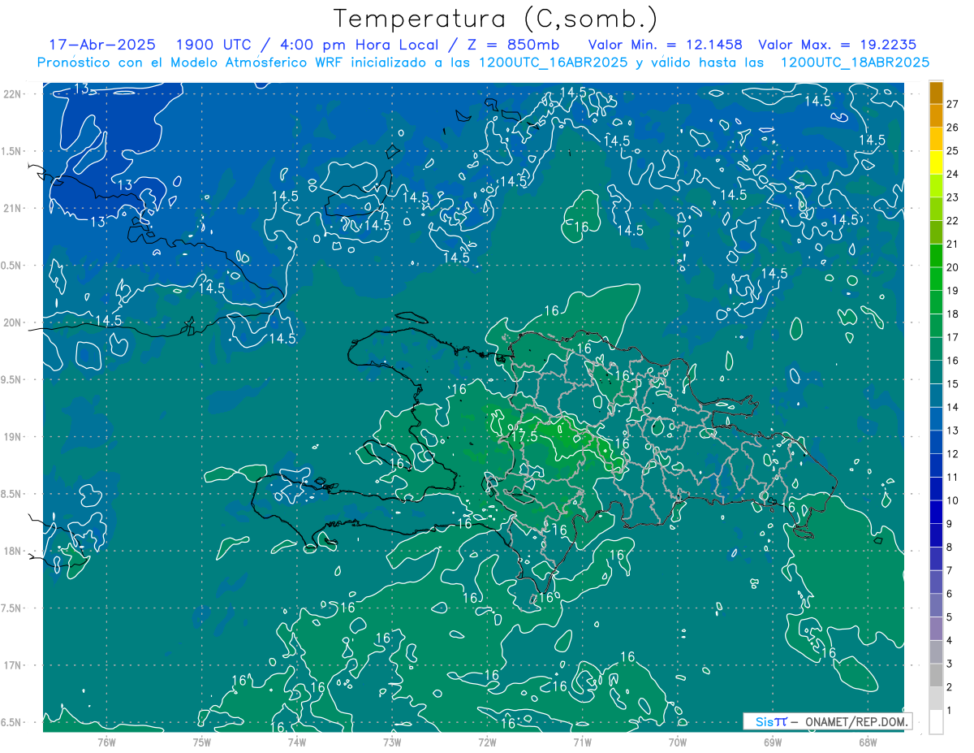Click the "7" label on the color scale
974x753 pixels.
951,570
